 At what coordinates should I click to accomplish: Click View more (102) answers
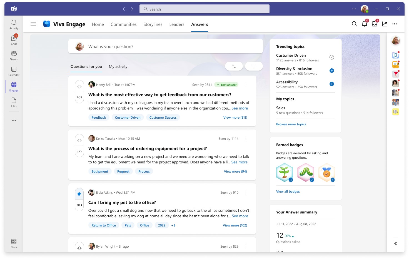pyautogui.click(x=235, y=225)
